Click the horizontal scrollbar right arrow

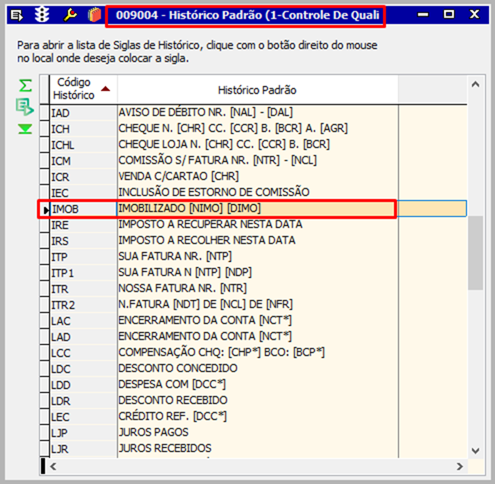point(460,466)
